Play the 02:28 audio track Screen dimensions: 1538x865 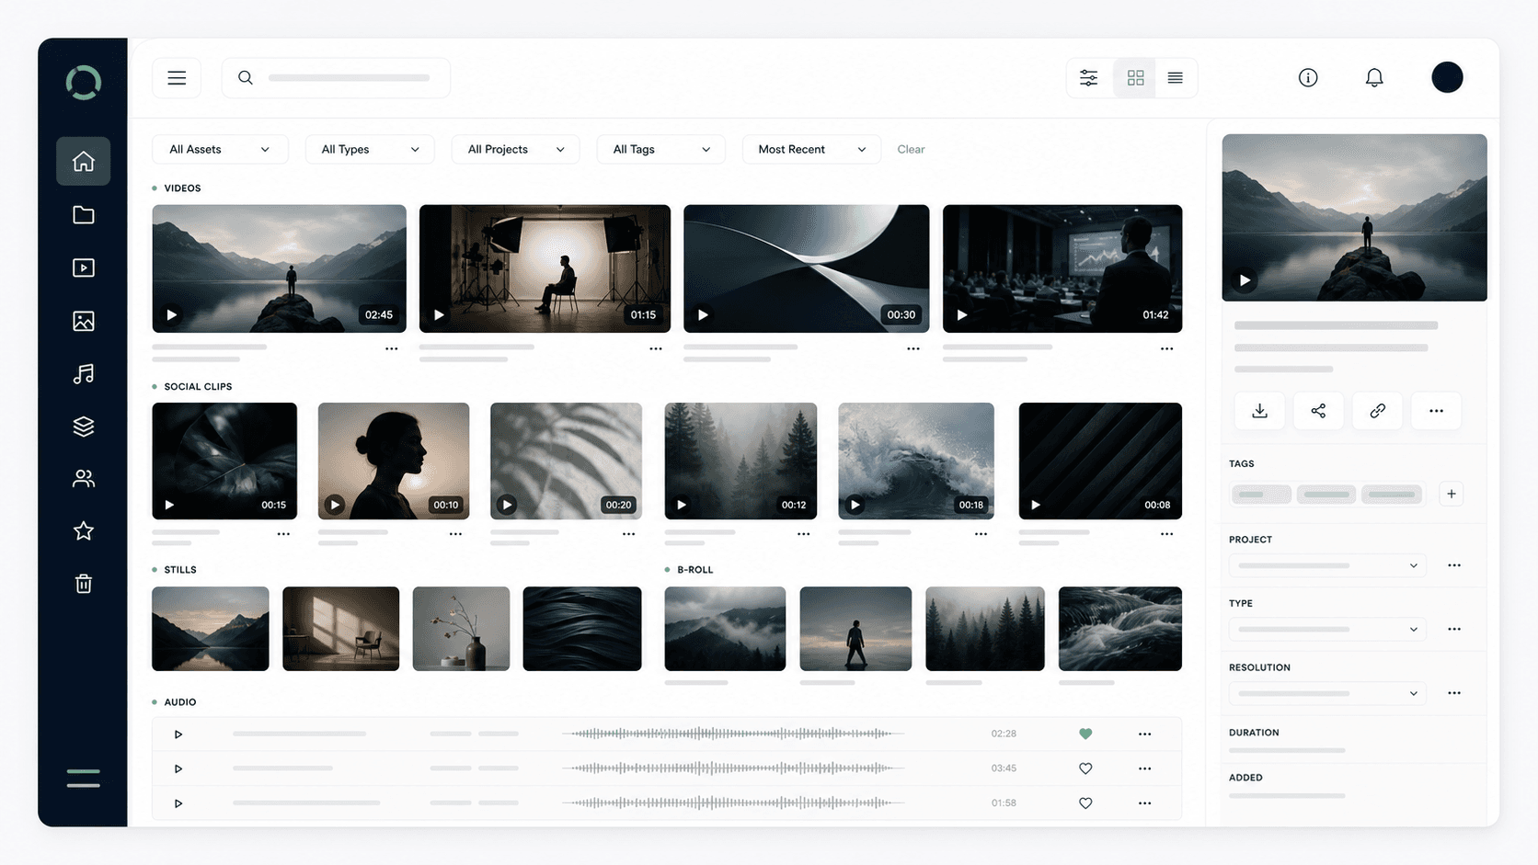tap(178, 734)
